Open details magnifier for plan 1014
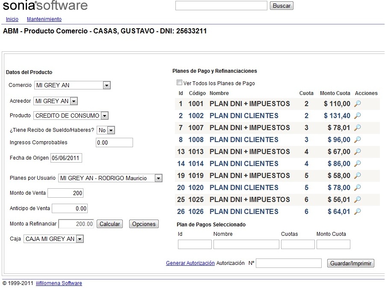Viewport: 385px width, 288px height. (x=358, y=163)
